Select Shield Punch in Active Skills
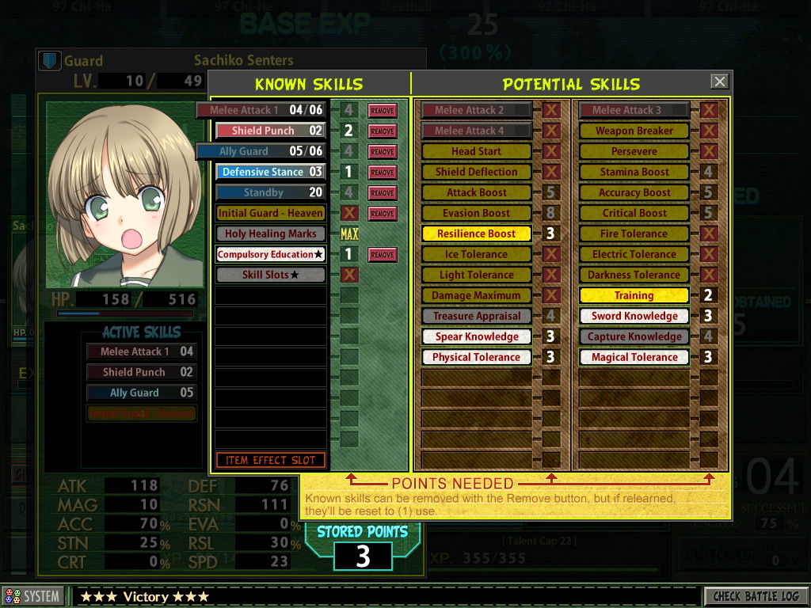 tap(141, 372)
